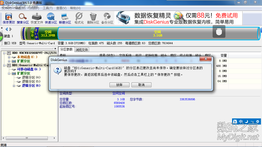Viewport: 262px width, 147px height.
Task: Click the 取消 button in the dialog
Action: pos(141,85)
